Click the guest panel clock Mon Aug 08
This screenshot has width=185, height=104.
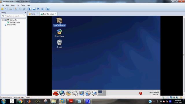pyautogui.click(x=154, y=93)
